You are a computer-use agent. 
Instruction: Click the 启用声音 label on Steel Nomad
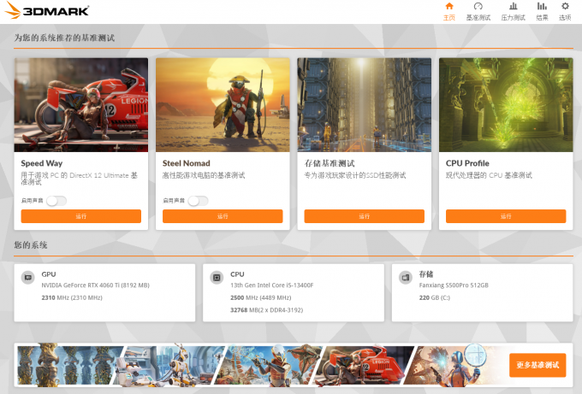tap(174, 201)
